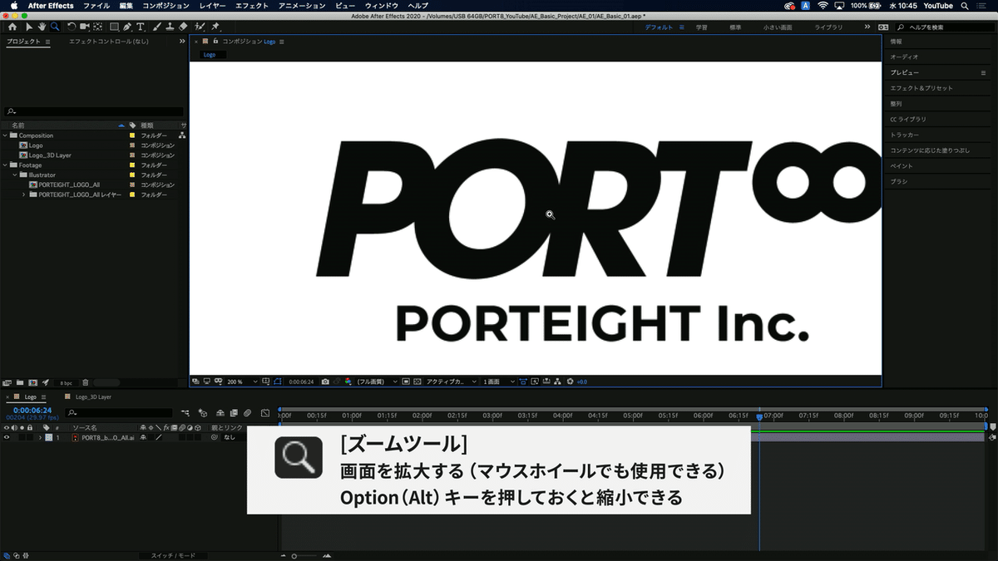Select the Home icon in toolbar
This screenshot has height=561, width=998.
(12, 27)
